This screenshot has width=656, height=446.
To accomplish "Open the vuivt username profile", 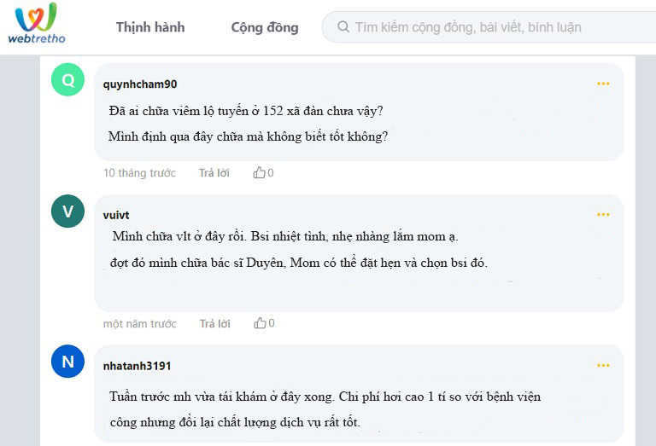I will tap(116, 215).
